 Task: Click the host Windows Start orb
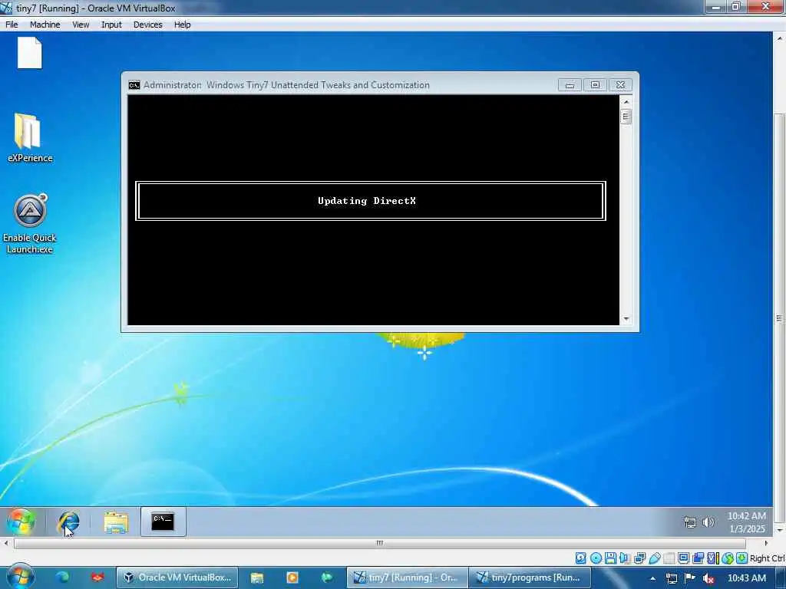[20, 577]
